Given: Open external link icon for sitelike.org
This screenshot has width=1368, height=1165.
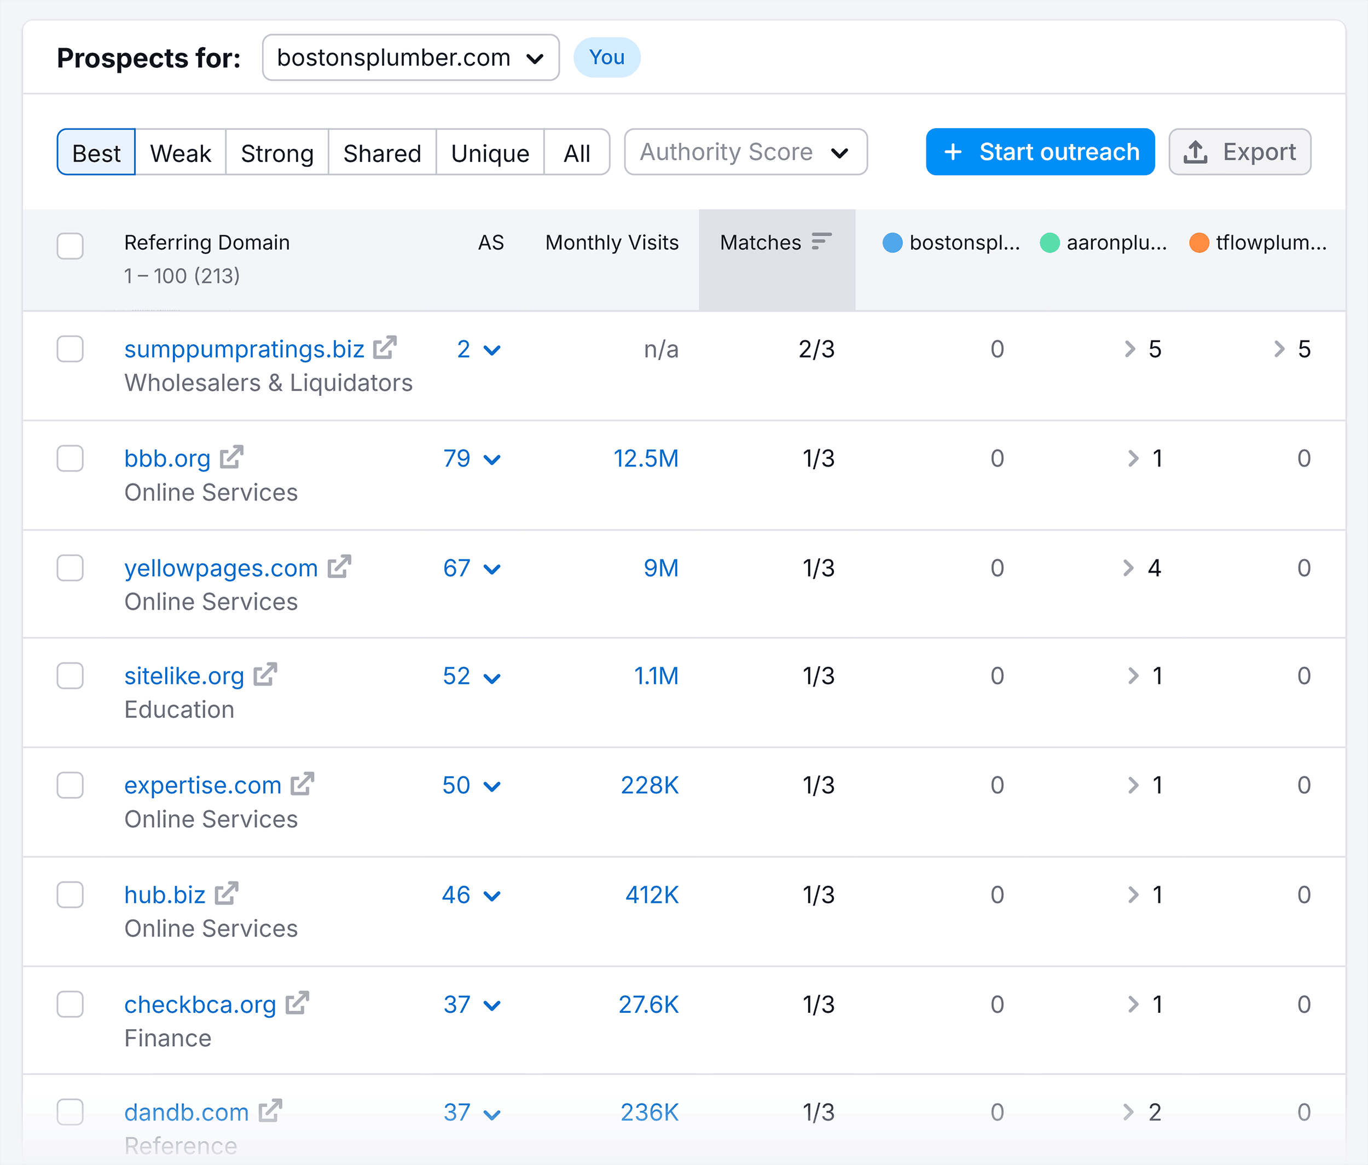Looking at the screenshot, I should click(265, 674).
